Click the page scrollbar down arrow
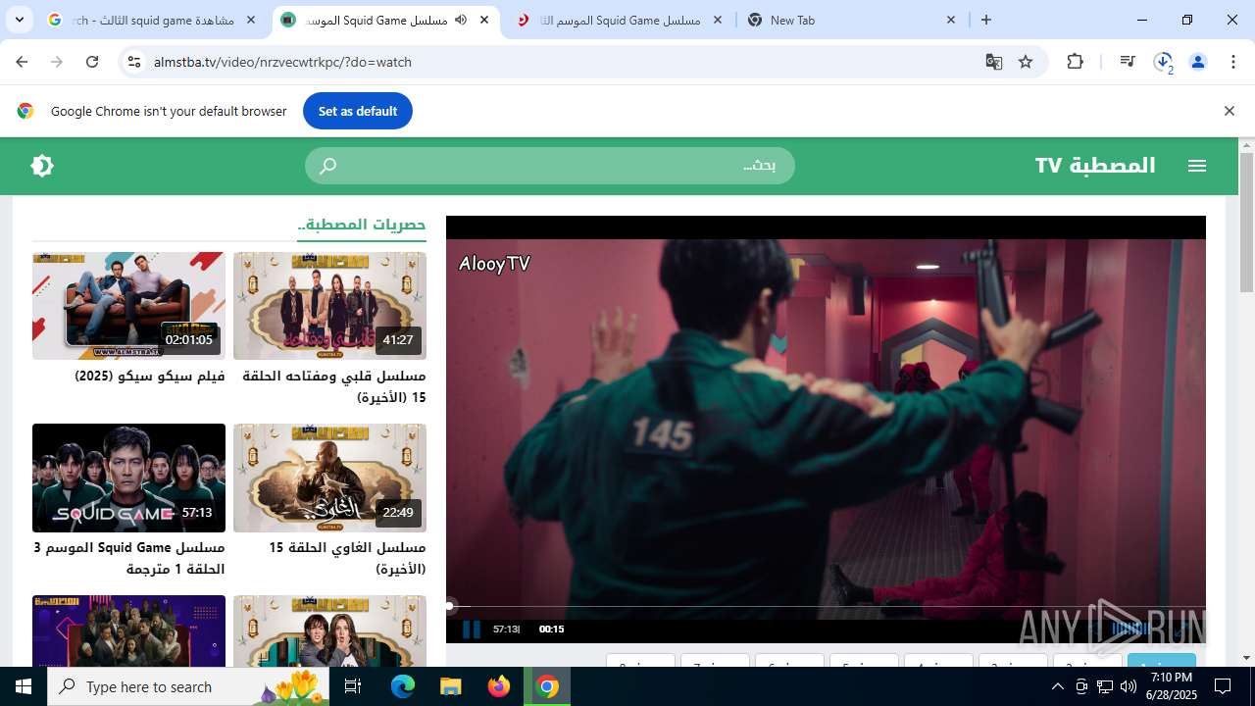Screen dimensions: 1255x706 1246,658
